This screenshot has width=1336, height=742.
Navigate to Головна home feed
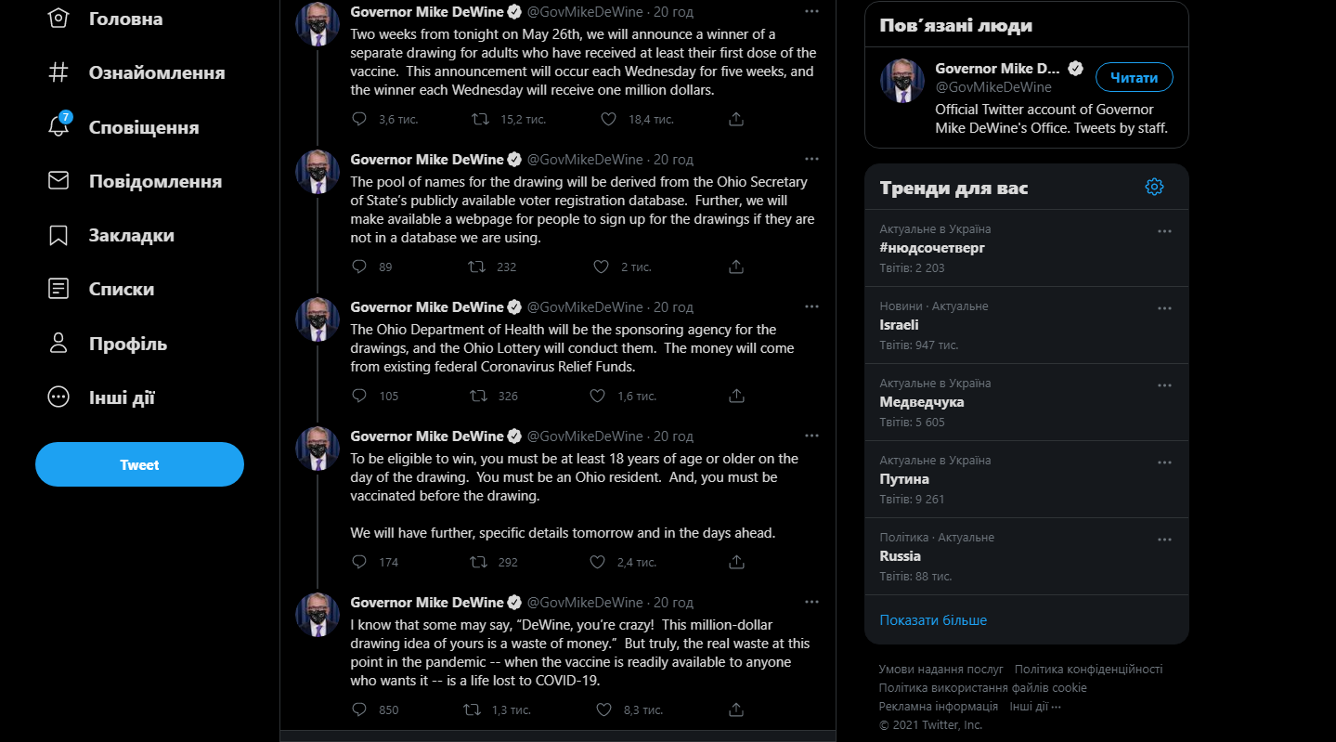(x=123, y=18)
